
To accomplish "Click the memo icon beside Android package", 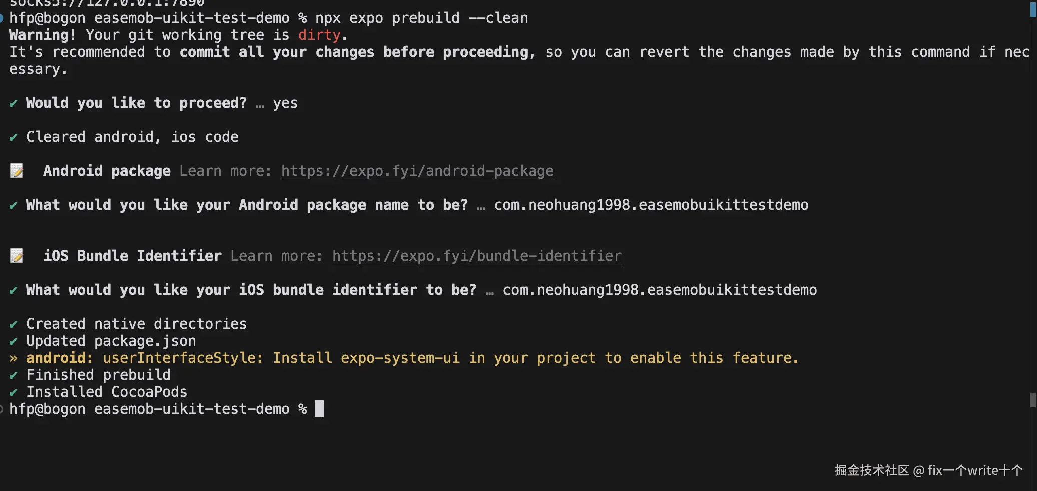I will point(17,171).
